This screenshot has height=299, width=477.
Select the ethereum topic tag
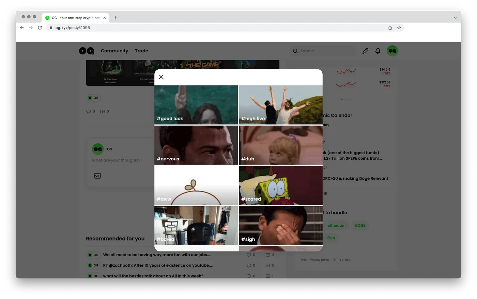click(x=336, y=226)
